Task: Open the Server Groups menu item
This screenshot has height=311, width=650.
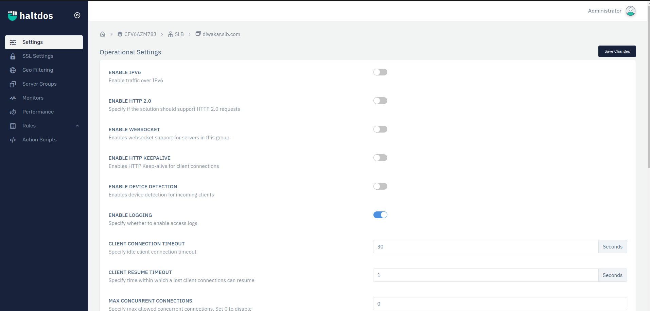Action: coord(39,84)
